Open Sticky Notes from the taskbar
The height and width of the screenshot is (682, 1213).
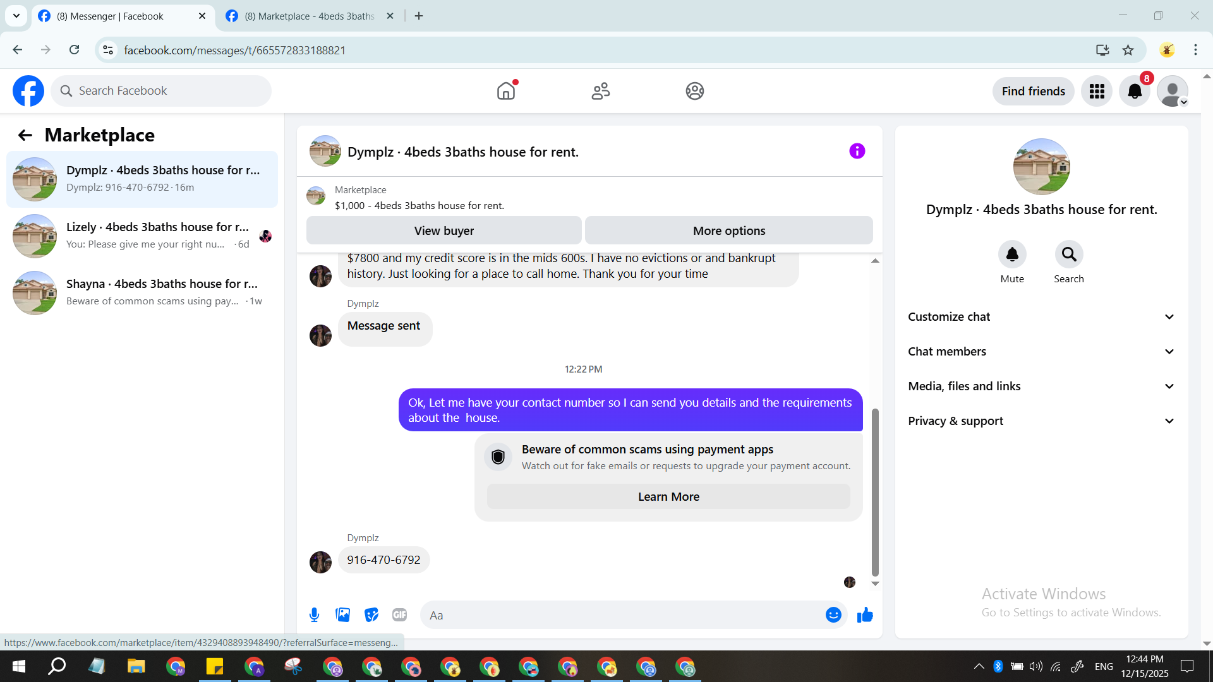coord(215,666)
